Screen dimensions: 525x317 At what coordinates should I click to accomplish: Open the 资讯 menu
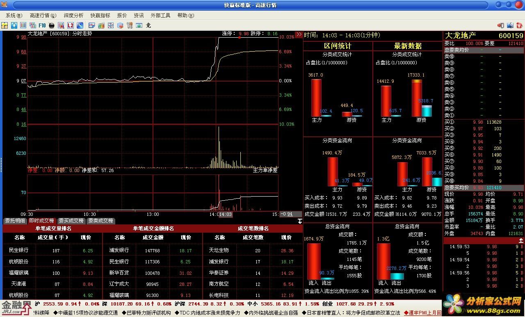(x=139, y=16)
